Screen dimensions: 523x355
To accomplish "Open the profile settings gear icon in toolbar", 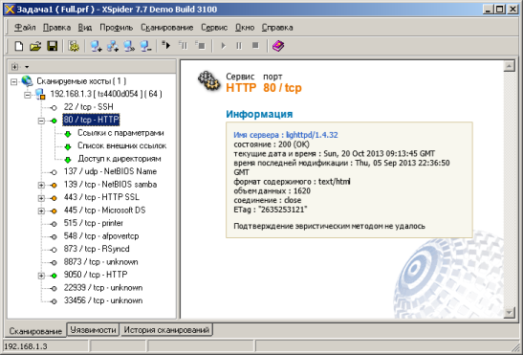I will coord(74,46).
